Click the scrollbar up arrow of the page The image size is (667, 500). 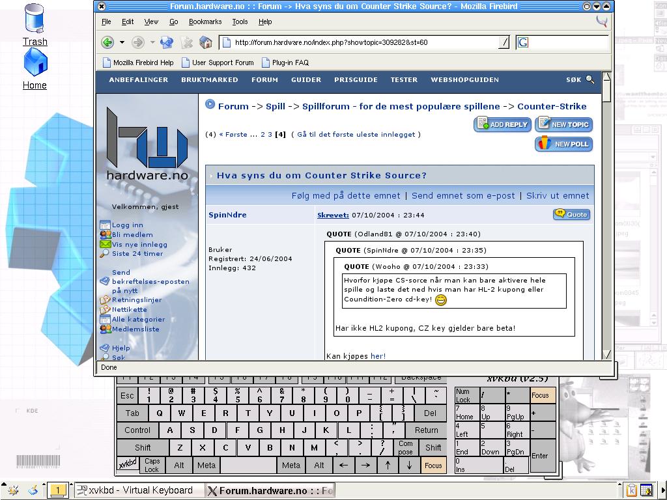607,77
